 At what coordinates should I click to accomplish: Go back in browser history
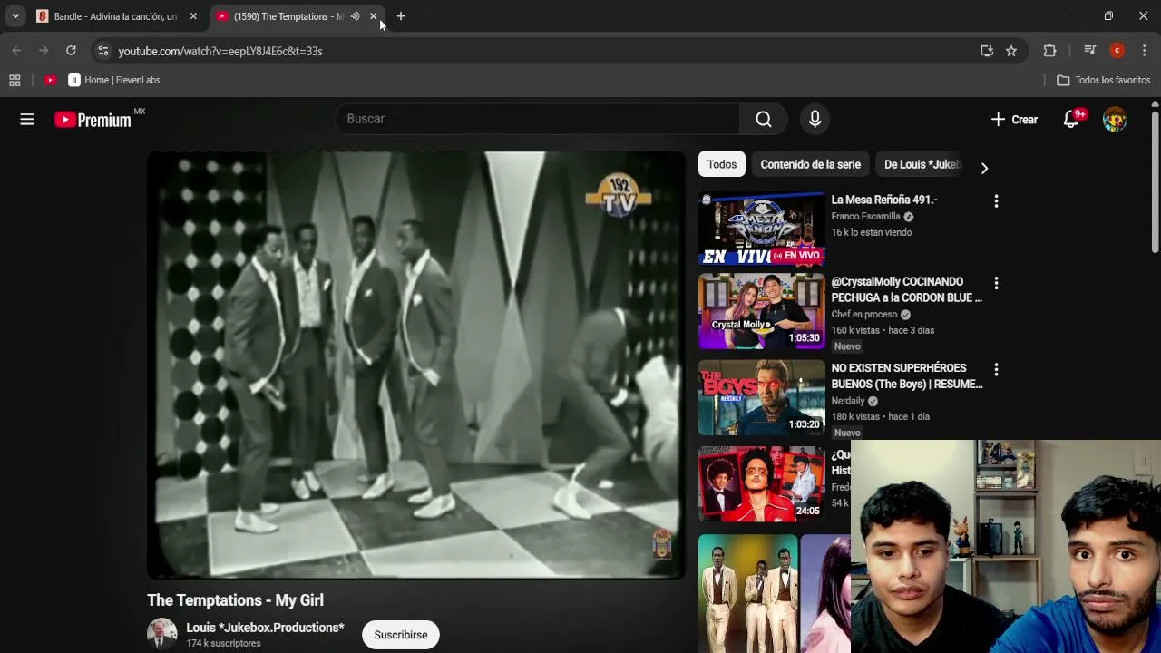point(16,51)
